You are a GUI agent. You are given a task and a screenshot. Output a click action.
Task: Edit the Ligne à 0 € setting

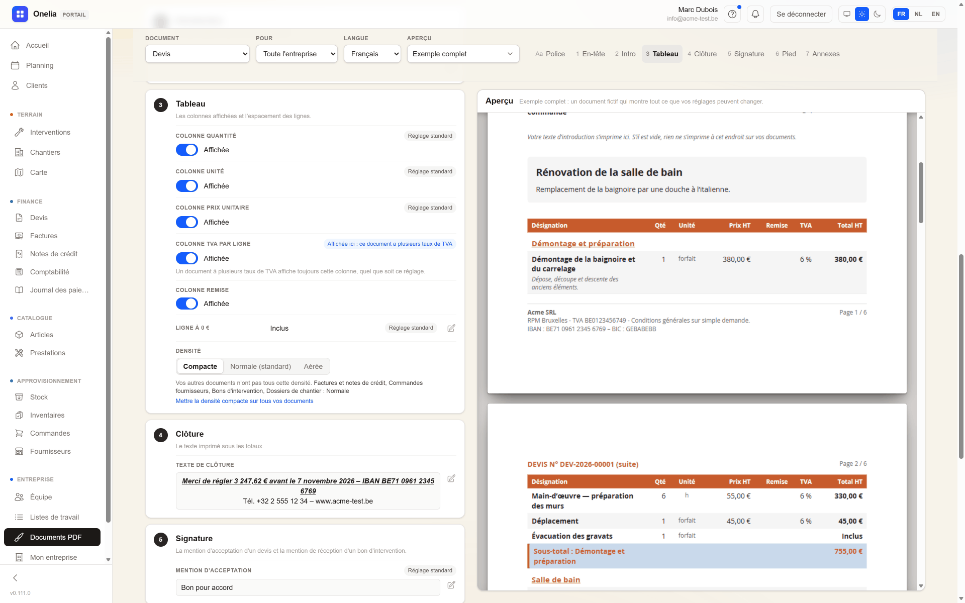coord(451,328)
